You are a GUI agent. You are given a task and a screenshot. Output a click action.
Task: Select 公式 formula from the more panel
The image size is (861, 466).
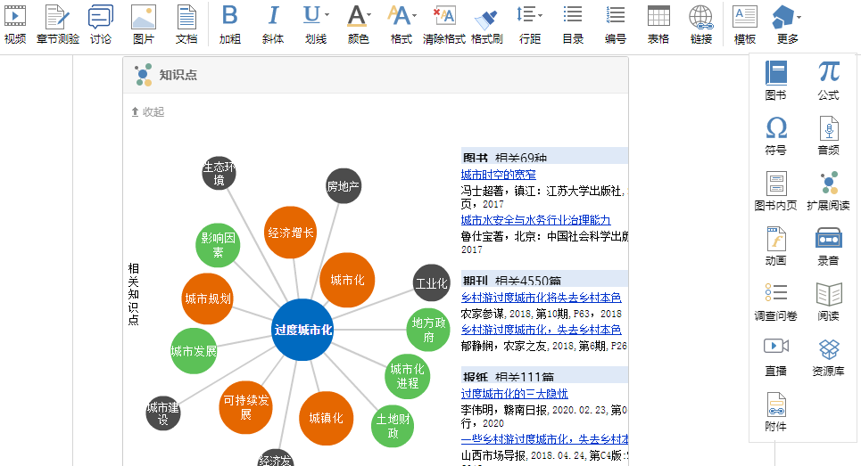[x=828, y=79]
